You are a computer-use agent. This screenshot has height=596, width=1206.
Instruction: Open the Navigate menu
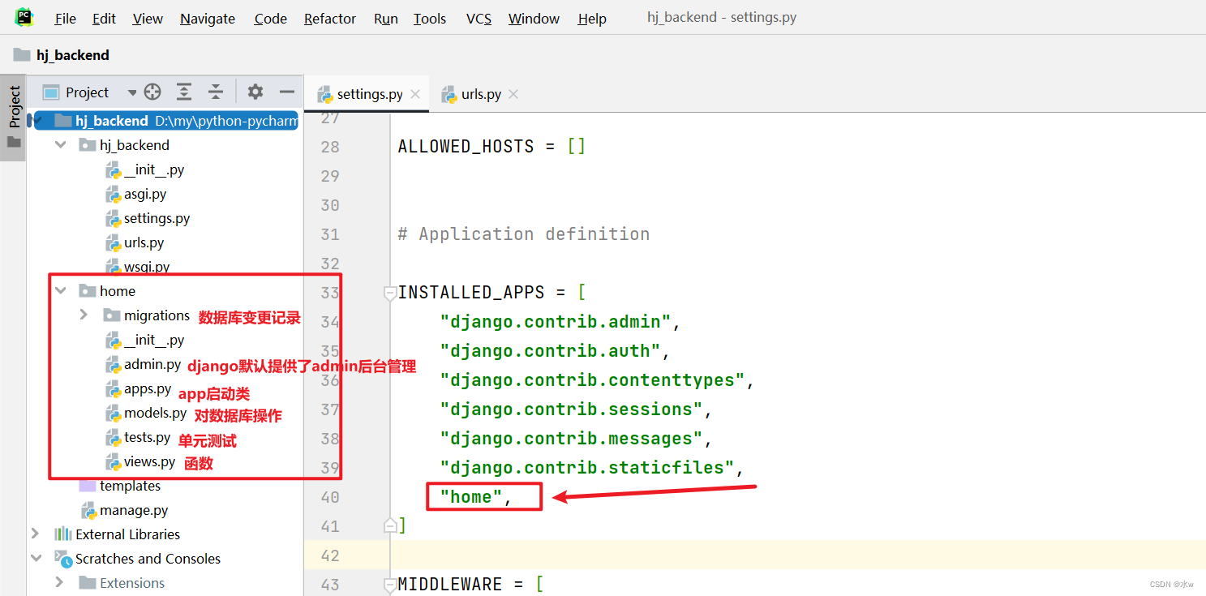click(208, 19)
